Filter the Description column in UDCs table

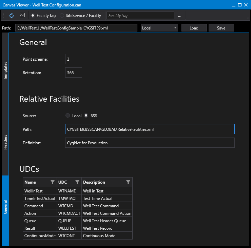128,182
